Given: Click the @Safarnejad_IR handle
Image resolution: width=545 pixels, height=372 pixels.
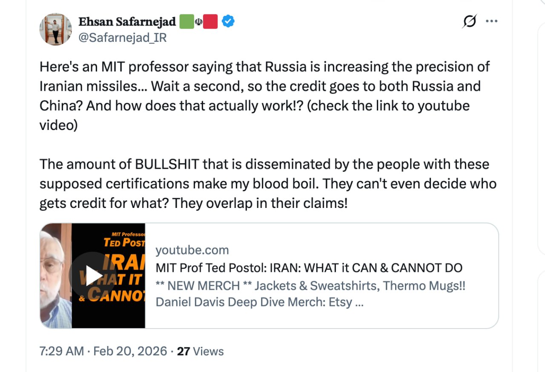Looking at the screenshot, I should coord(122,37).
